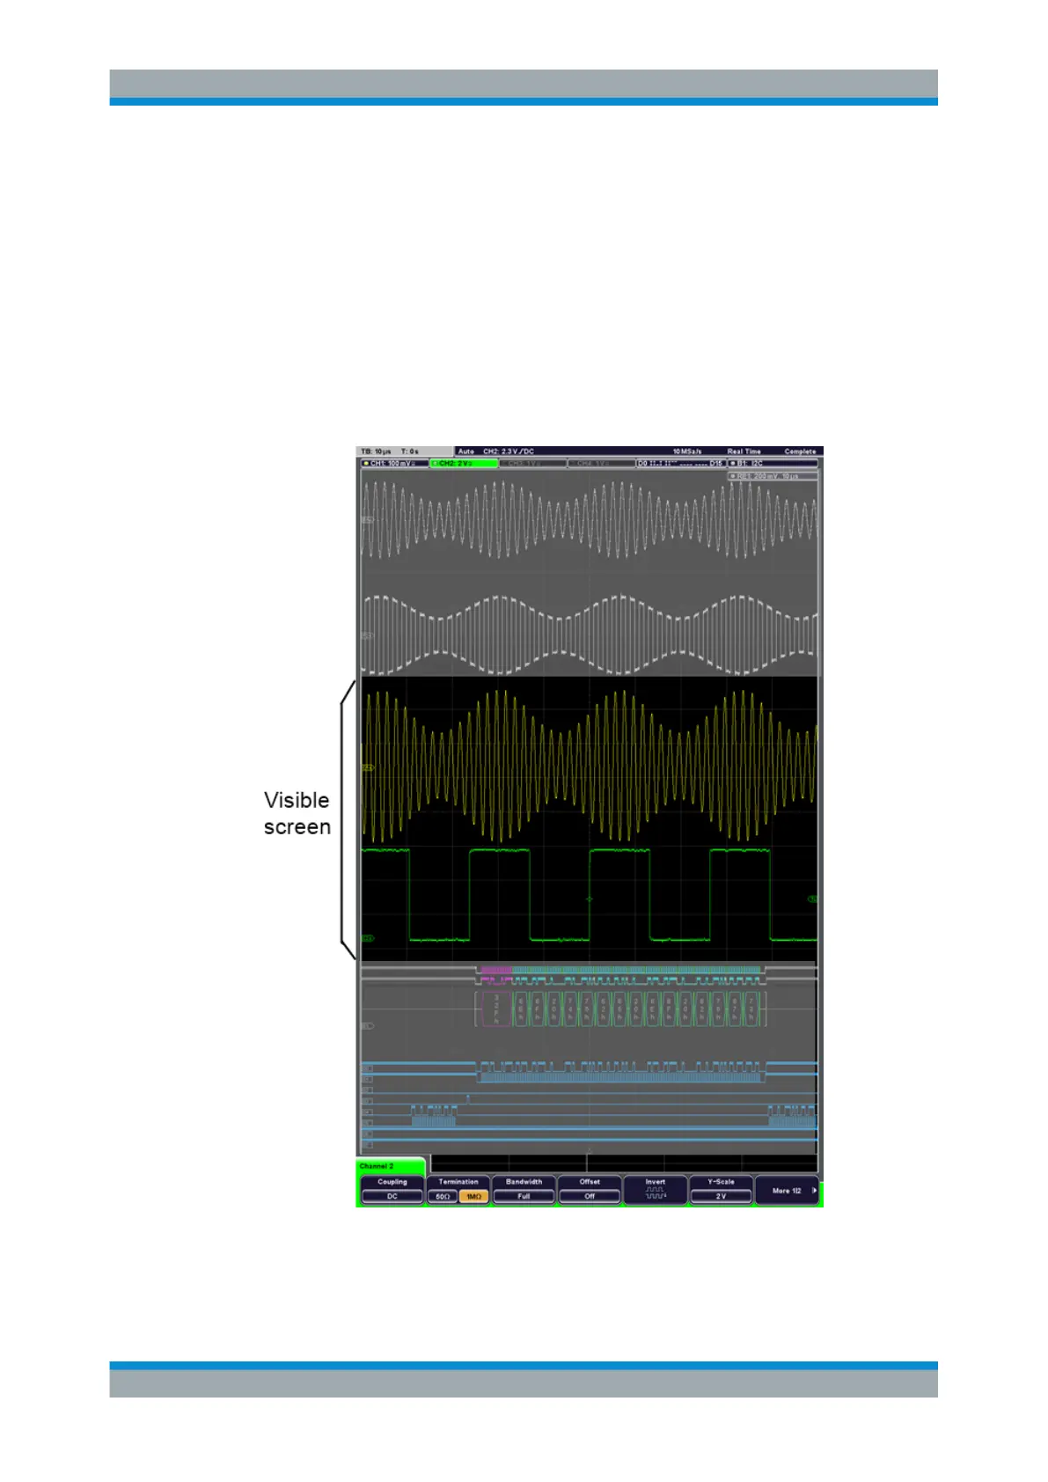
Task: Open the Coupling DC setting
Action: [x=392, y=1190]
